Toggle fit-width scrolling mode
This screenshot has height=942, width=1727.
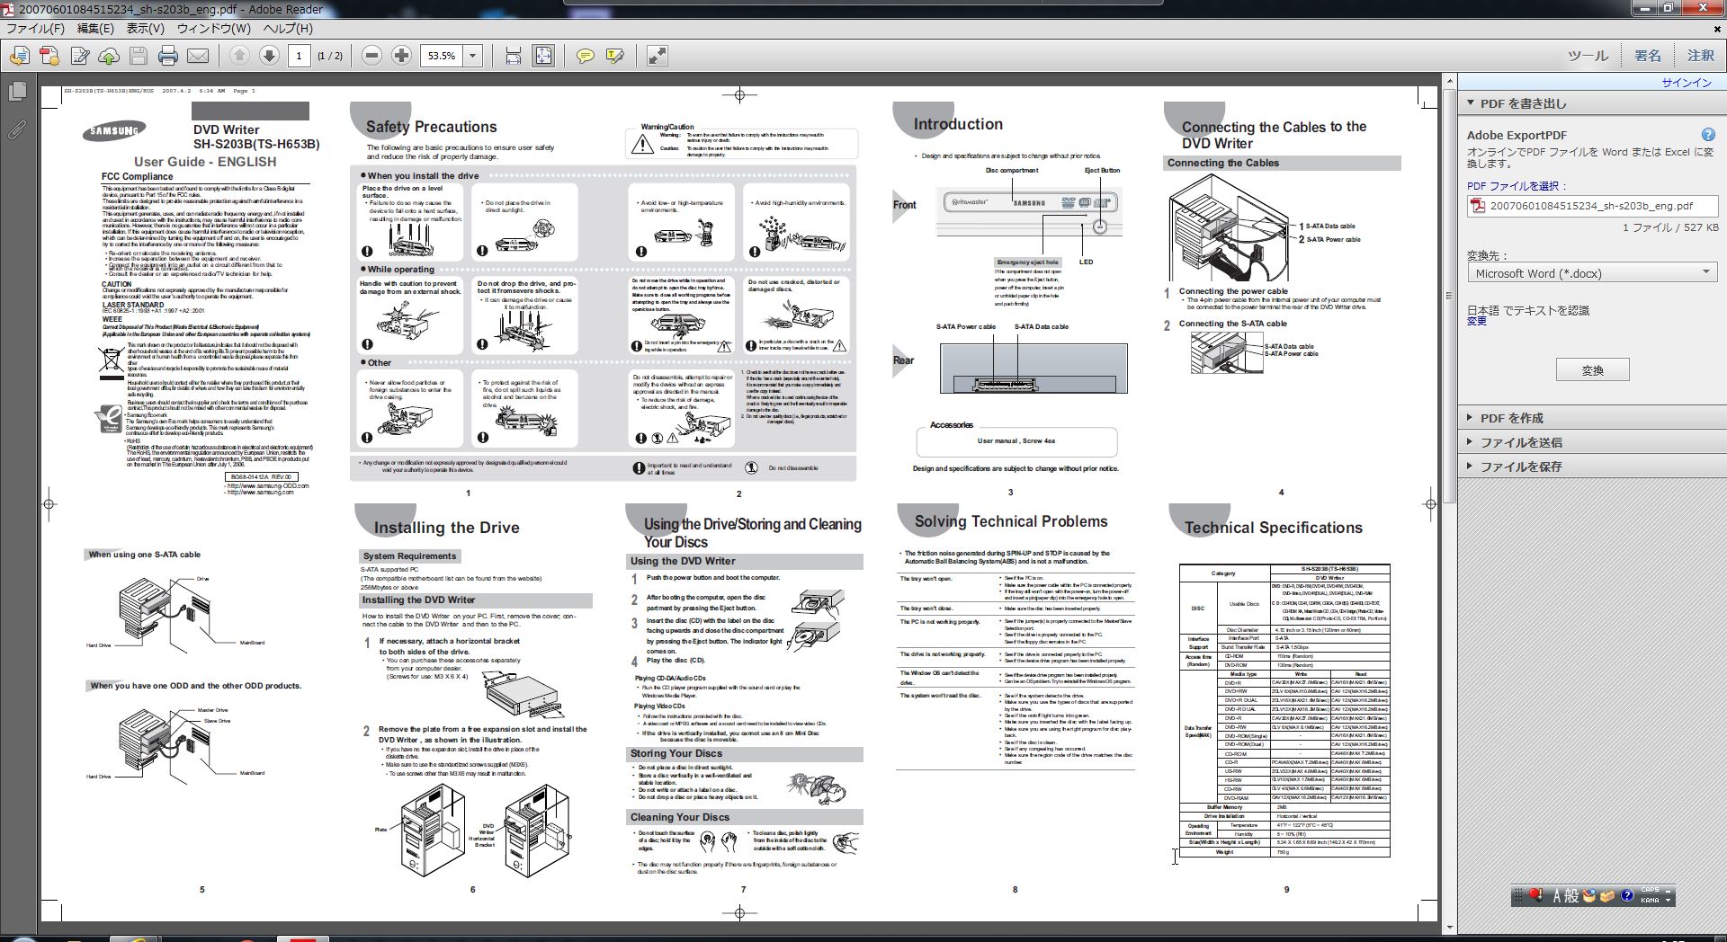tap(513, 56)
